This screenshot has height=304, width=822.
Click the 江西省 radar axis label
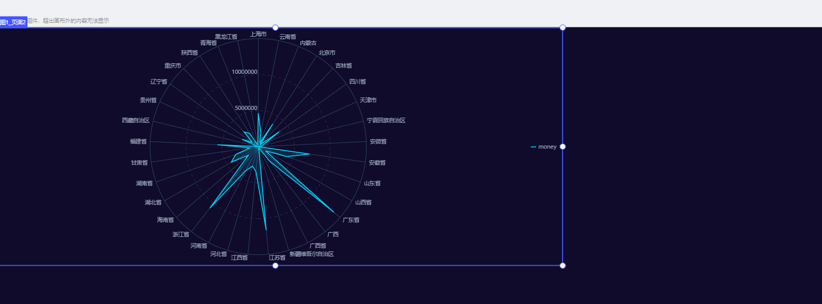click(x=239, y=258)
